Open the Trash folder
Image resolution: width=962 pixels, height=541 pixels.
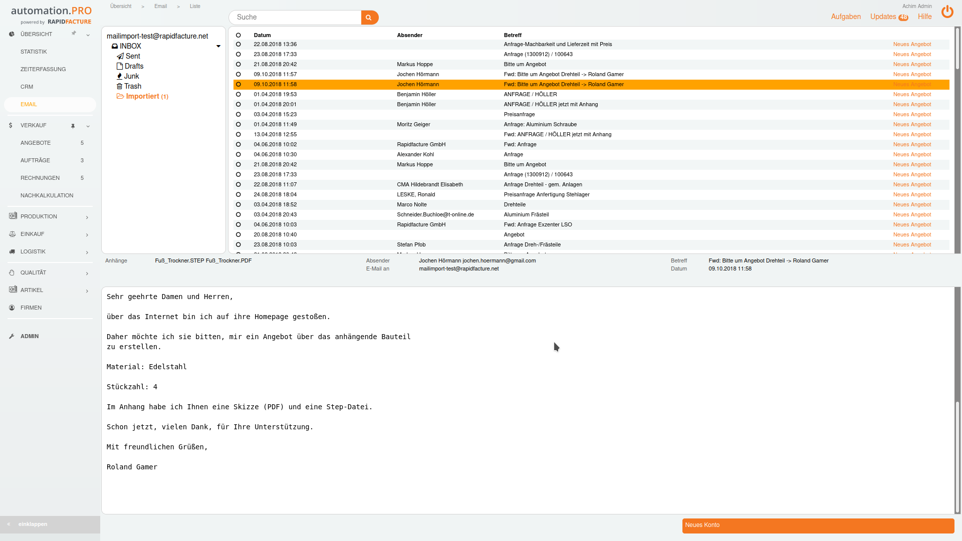coord(132,86)
